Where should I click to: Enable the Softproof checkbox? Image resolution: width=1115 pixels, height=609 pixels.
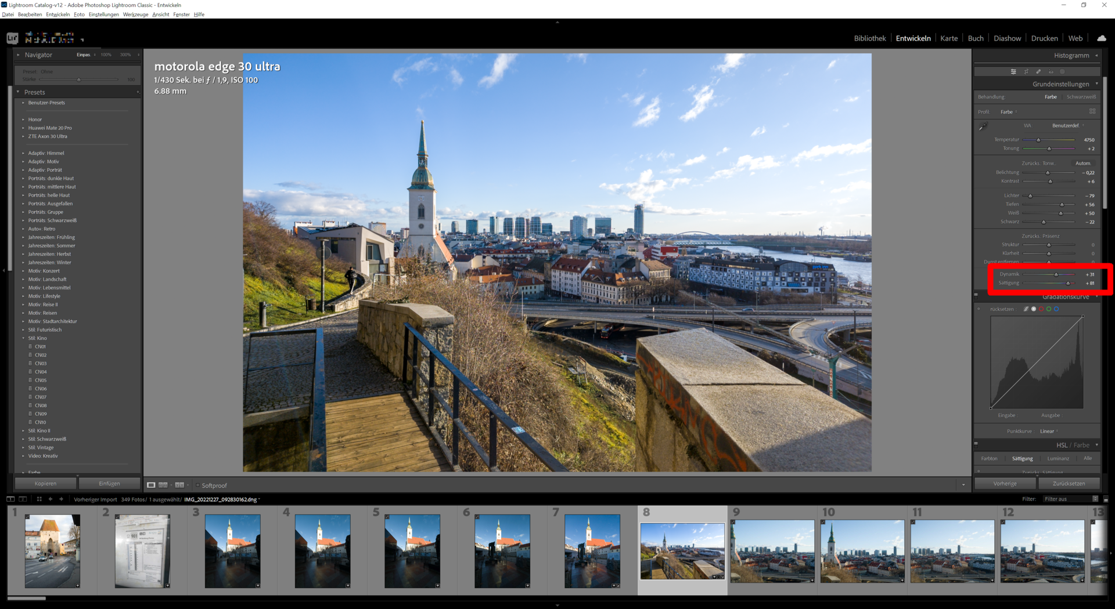click(197, 485)
